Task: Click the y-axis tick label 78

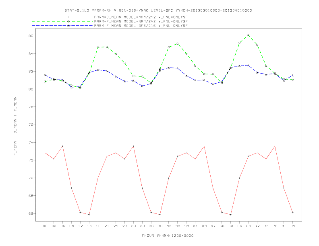Action: [x=31, y=107]
